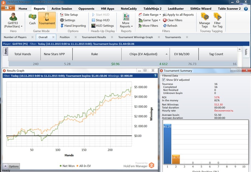
Task: Toggle the All-In EV legend entry
Action: pyautogui.click(x=84, y=166)
